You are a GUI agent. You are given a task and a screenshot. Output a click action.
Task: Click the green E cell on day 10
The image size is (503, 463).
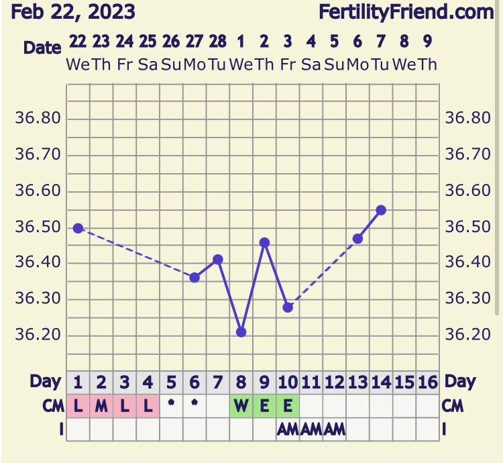(x=288, y=406)
